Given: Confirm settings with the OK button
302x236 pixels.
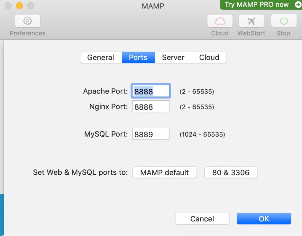Looking at the screenshot, I should point(264,219).
